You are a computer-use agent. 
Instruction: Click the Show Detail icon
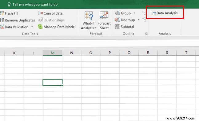point(144,13)
